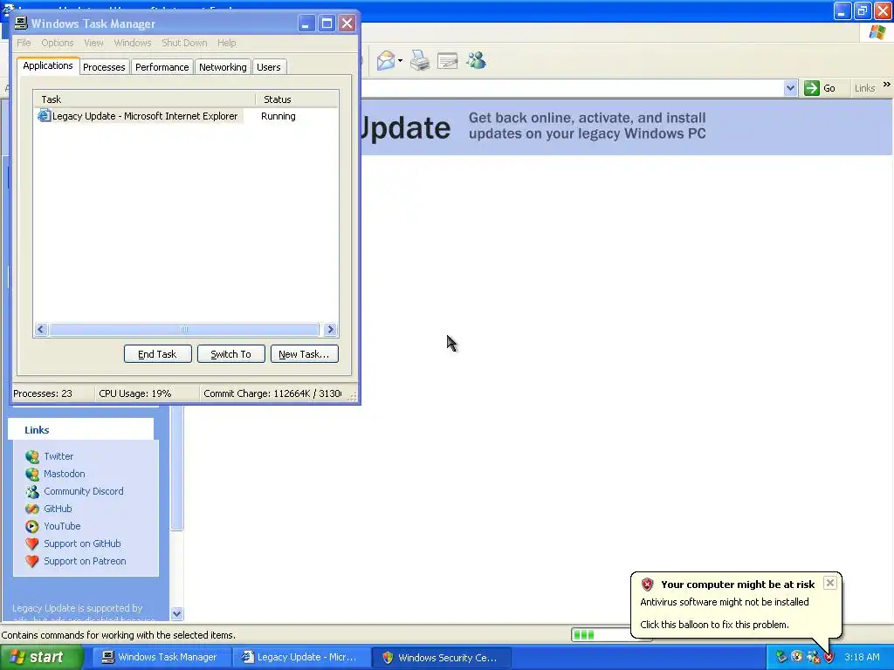894x670 pixels.
Task: Click the Safely Remove Hardware tray icon
Action: [781, 658]
